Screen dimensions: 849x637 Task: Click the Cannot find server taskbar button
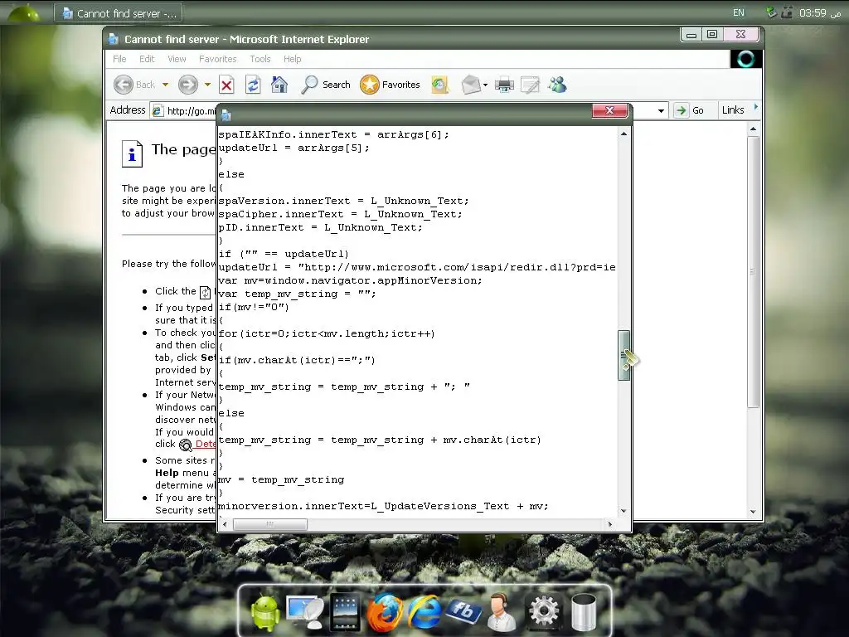118,13
